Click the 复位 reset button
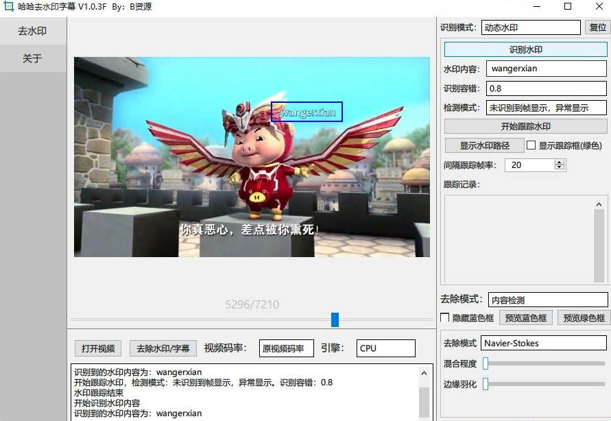The height and width of the screenshot is (421, 611). coord(597,27)
